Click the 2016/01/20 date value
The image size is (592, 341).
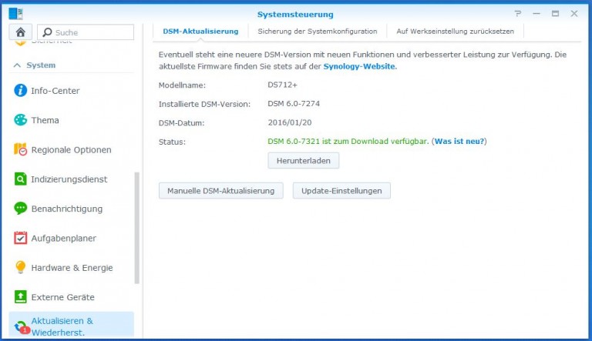click(x=290, y=122)
